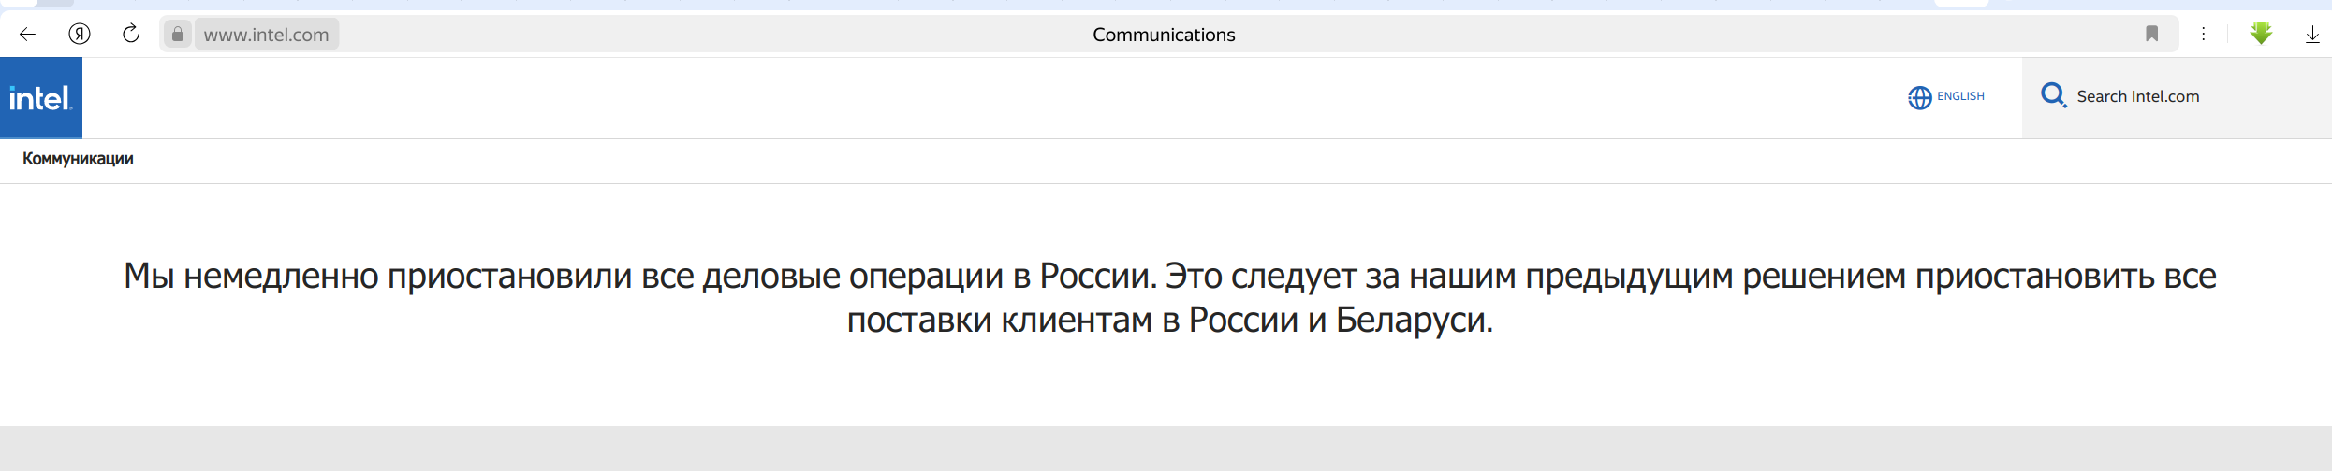The height and width of the screenshot is (471, 2332).
Task: Show site security info via lock icon
Action: [x=177, y=35]
